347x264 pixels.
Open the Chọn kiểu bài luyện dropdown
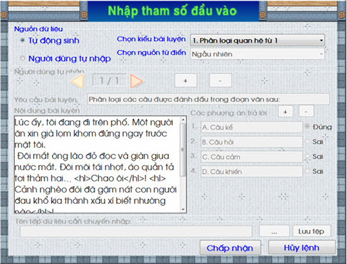[257, 41]
